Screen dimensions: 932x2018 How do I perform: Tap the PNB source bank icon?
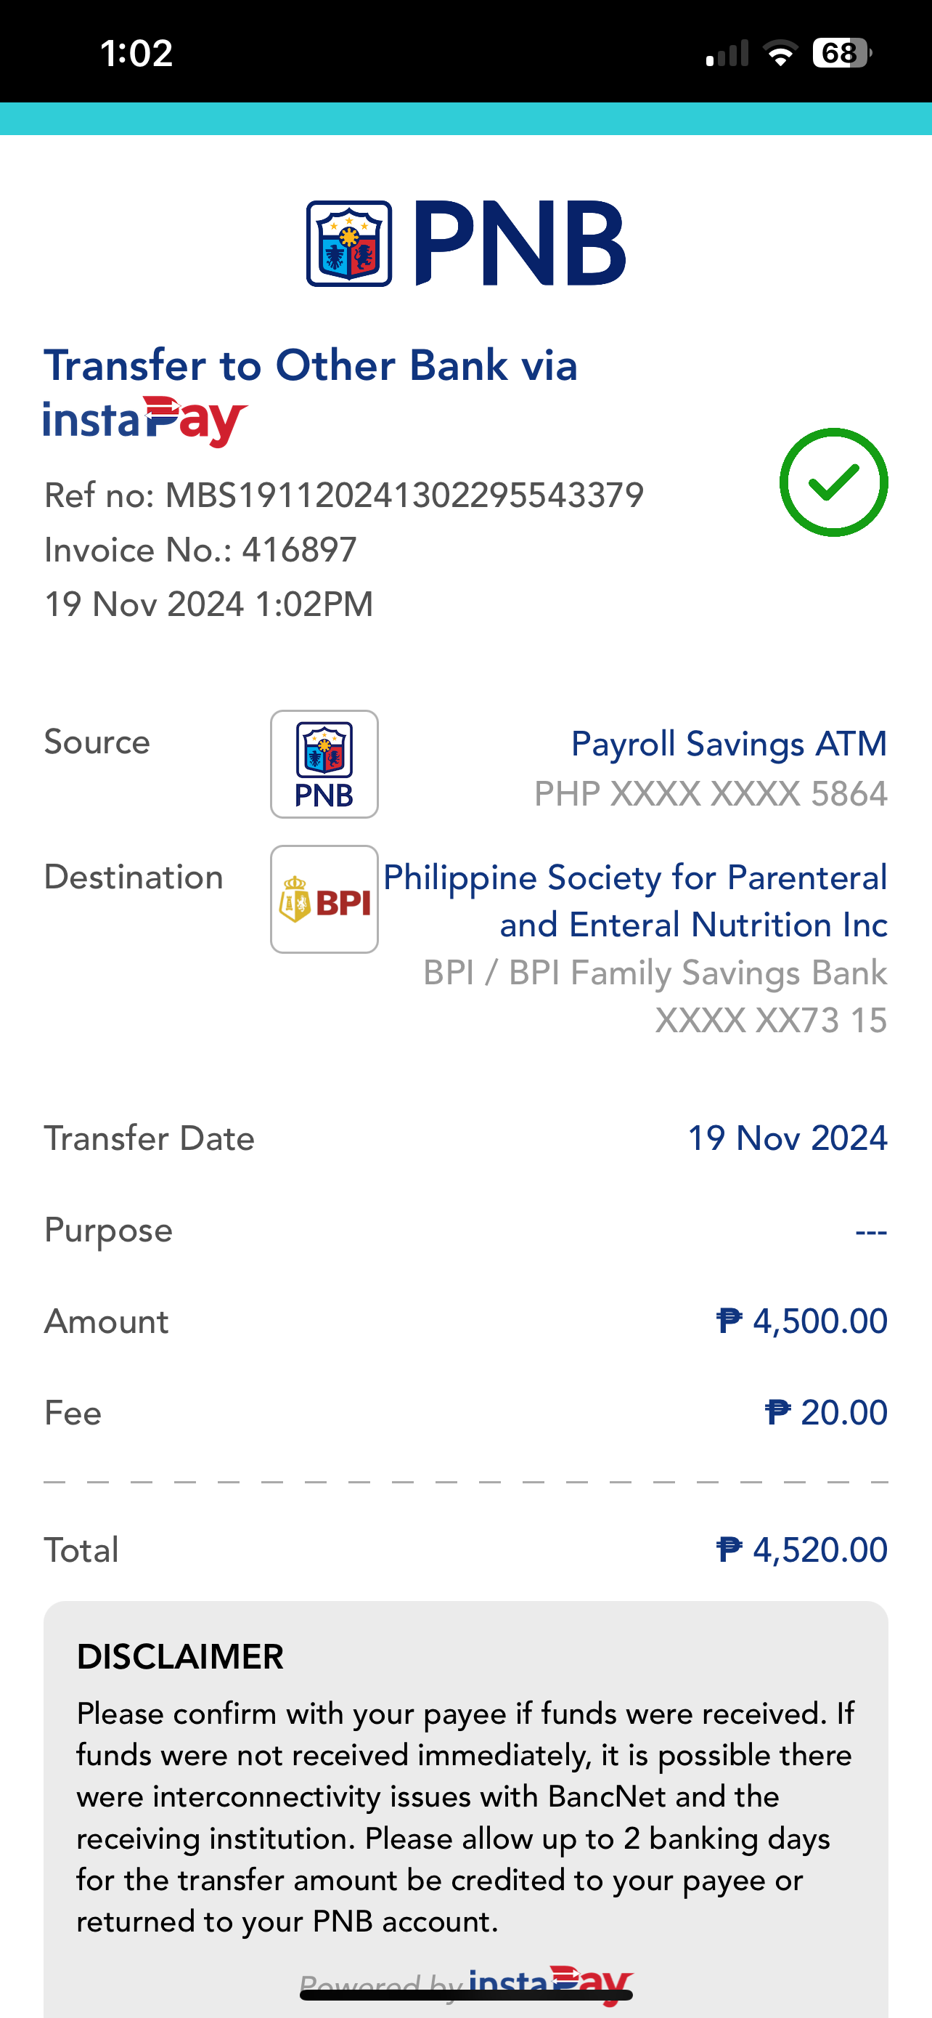(x=324, y=763)
